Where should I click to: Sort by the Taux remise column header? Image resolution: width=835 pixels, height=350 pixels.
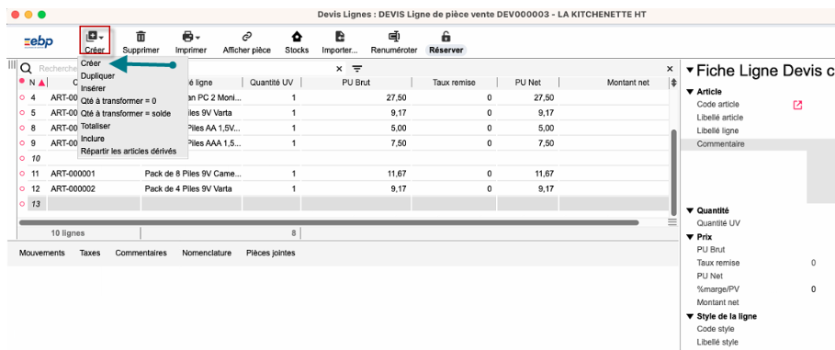[455, 83]
